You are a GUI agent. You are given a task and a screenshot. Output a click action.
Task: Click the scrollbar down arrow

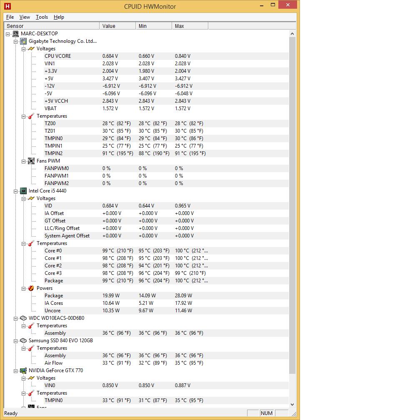(292, 405)
